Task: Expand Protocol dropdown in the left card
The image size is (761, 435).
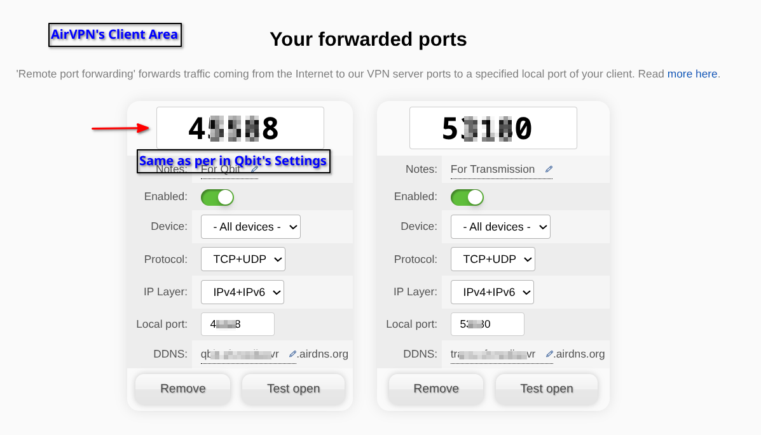Action: click(x=243, y=259)
